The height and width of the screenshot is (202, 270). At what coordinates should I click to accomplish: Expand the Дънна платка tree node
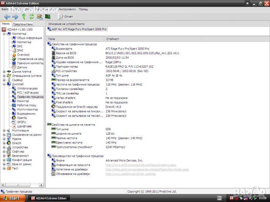(x=4, y=71)
